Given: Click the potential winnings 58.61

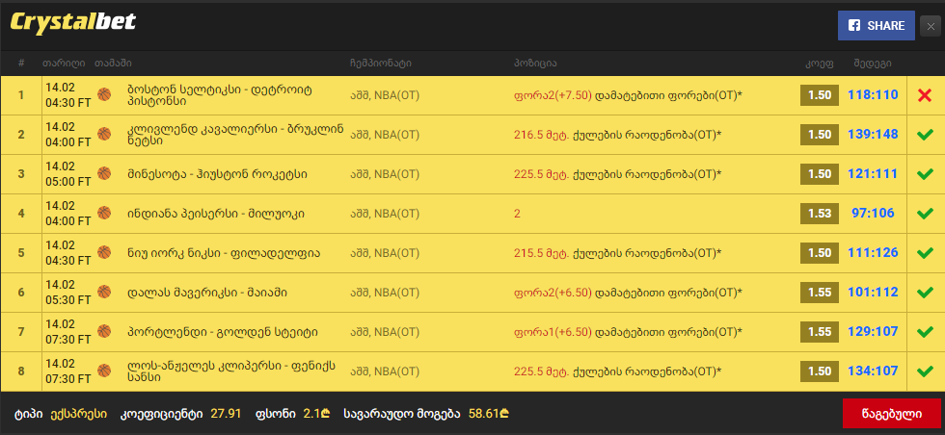Looking at the screenshot, I should [488, 414].
